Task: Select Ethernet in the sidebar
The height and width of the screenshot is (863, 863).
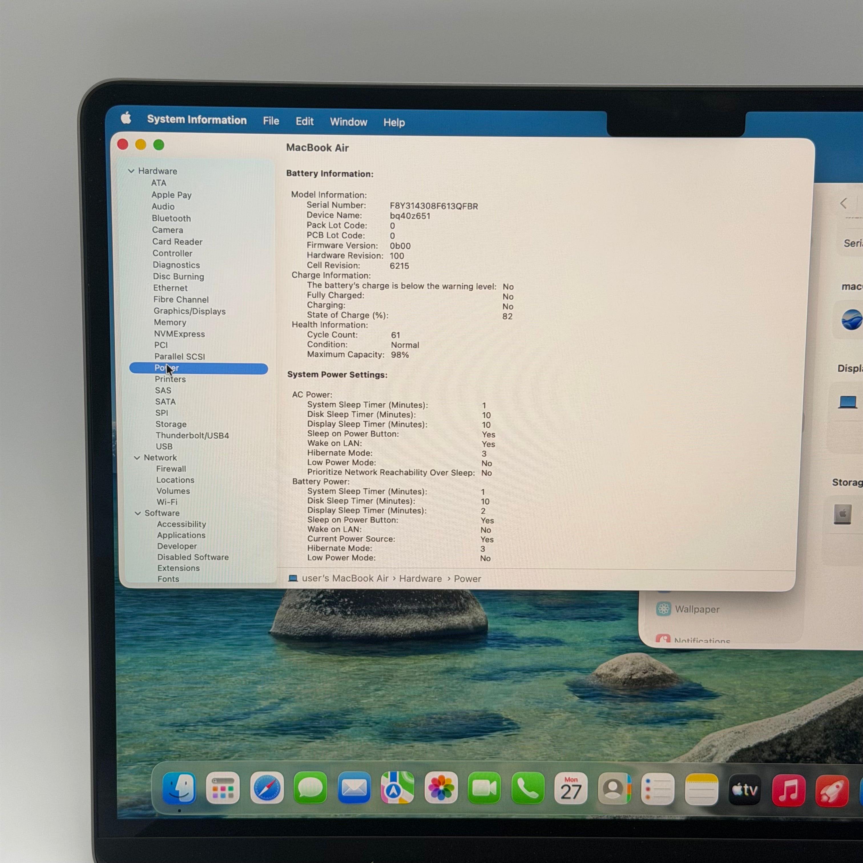Action: click(170, 288)
